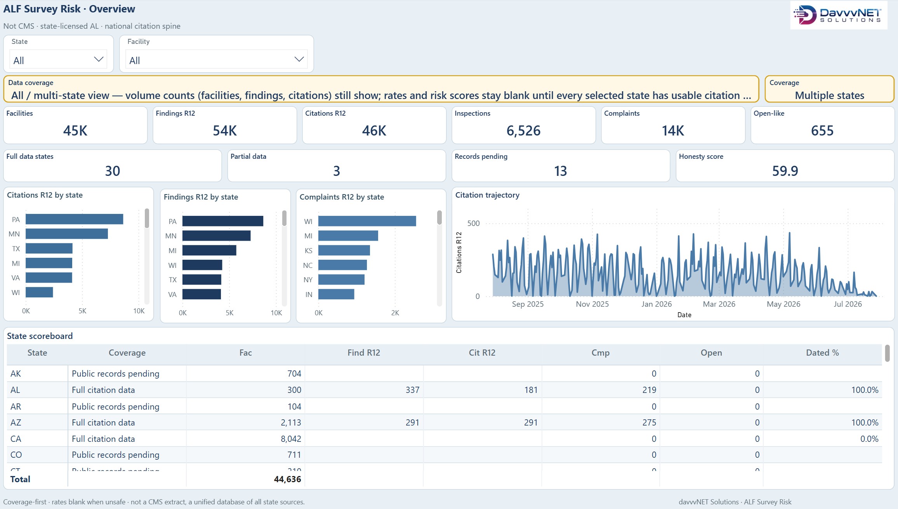Click the CA Dated % value 0.0%
The height and width of the screenshot is (509, 898).
click(x=869, y=439)
